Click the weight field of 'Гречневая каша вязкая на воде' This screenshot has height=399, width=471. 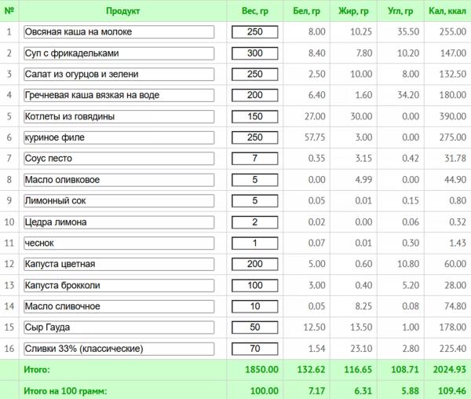[x=255, y=96]
